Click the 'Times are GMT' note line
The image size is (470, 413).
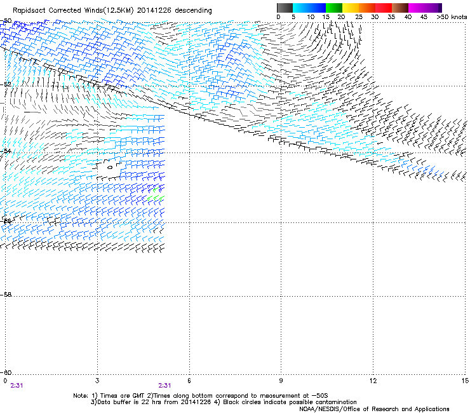pos(200,396)
